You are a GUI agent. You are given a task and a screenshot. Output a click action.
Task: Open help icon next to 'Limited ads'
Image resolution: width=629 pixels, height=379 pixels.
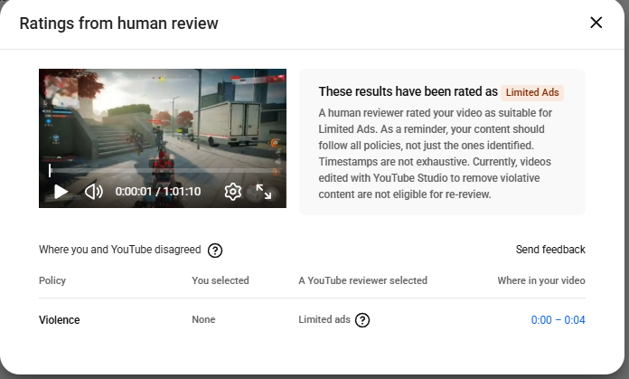(362, 320)
